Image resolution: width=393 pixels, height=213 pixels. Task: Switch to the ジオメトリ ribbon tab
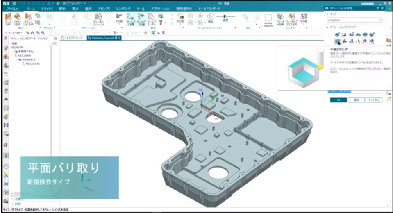[47, 9]
